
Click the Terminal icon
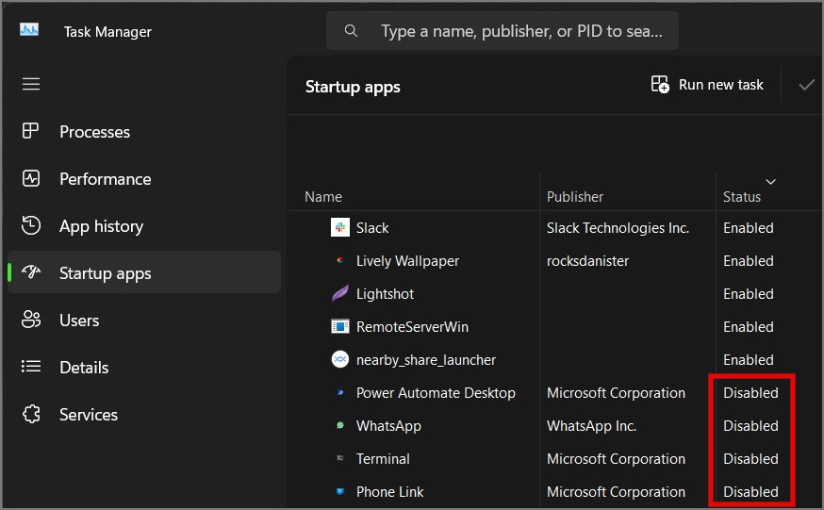coord(340,458)
